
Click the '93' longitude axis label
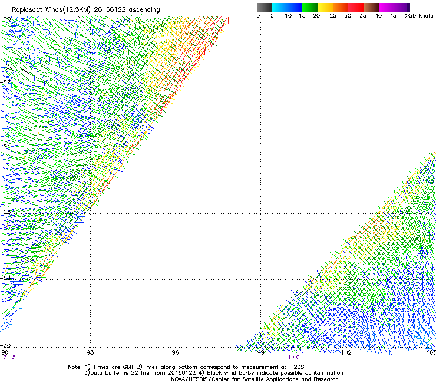[90, 352]
